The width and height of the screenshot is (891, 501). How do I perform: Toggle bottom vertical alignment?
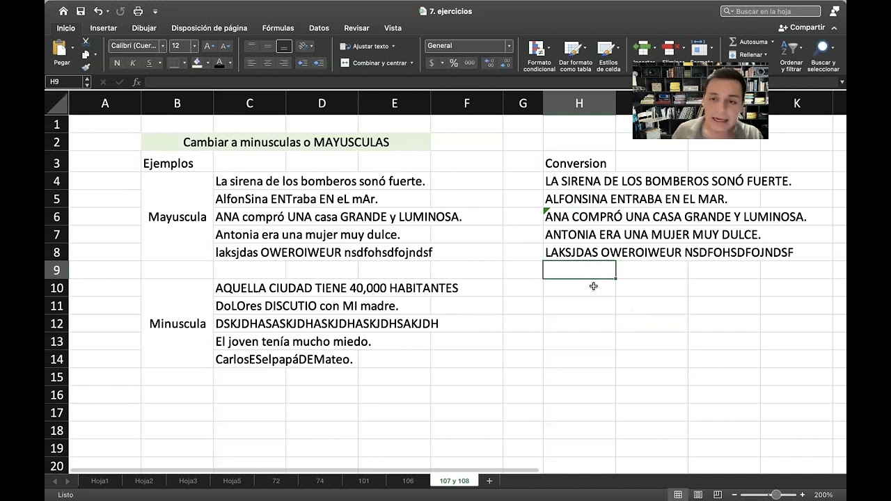pyautogui.click(x=283, y=46)
